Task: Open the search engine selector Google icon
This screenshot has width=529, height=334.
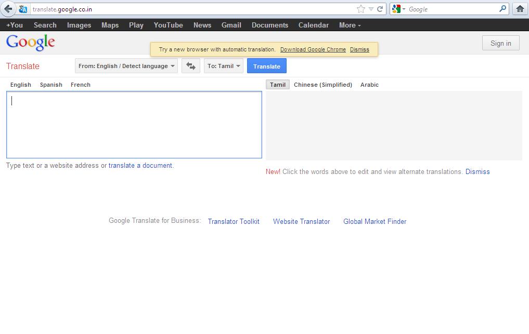Action: pos(396,9)
